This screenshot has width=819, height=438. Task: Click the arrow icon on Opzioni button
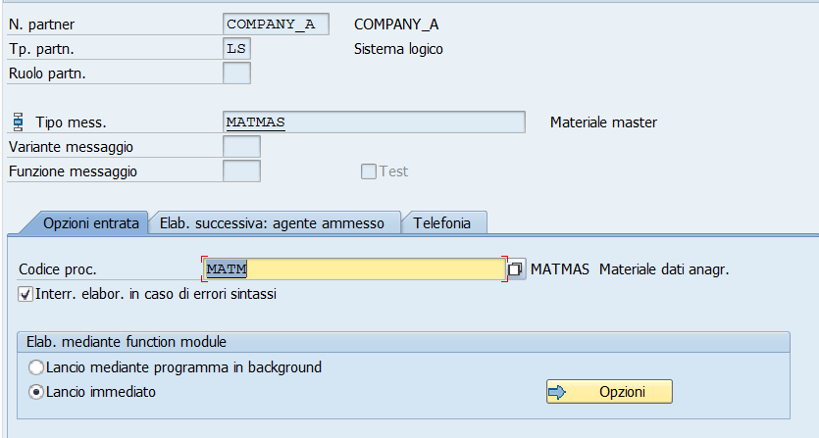coord(557,392)
